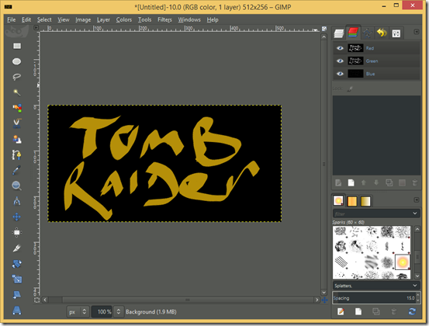Select the Free Select lasso tool
Image resolution: width=429 pixels, height=326 pixels.
coord(17,77)
